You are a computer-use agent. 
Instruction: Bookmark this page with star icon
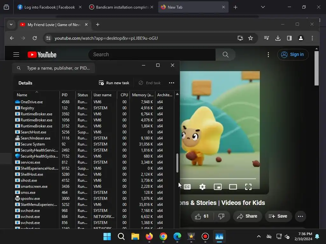[x=251, y=38]
